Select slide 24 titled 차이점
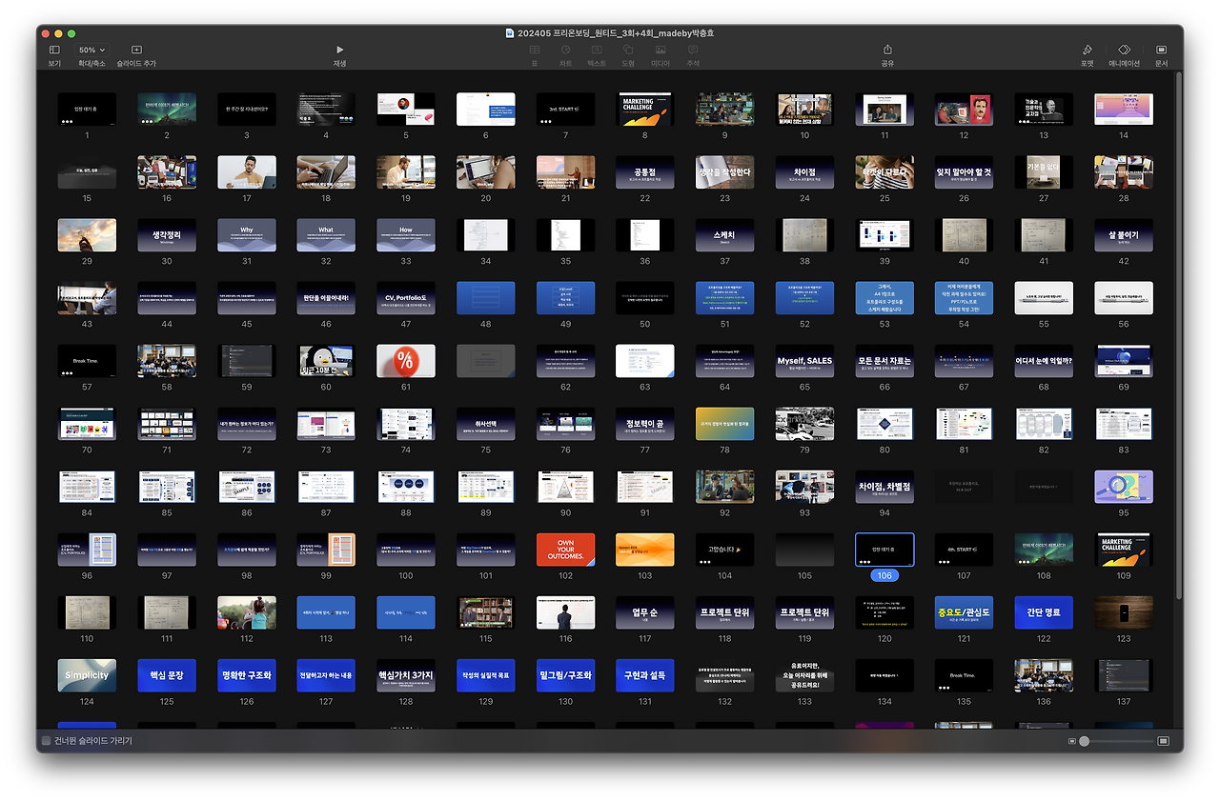 point(804,172)
